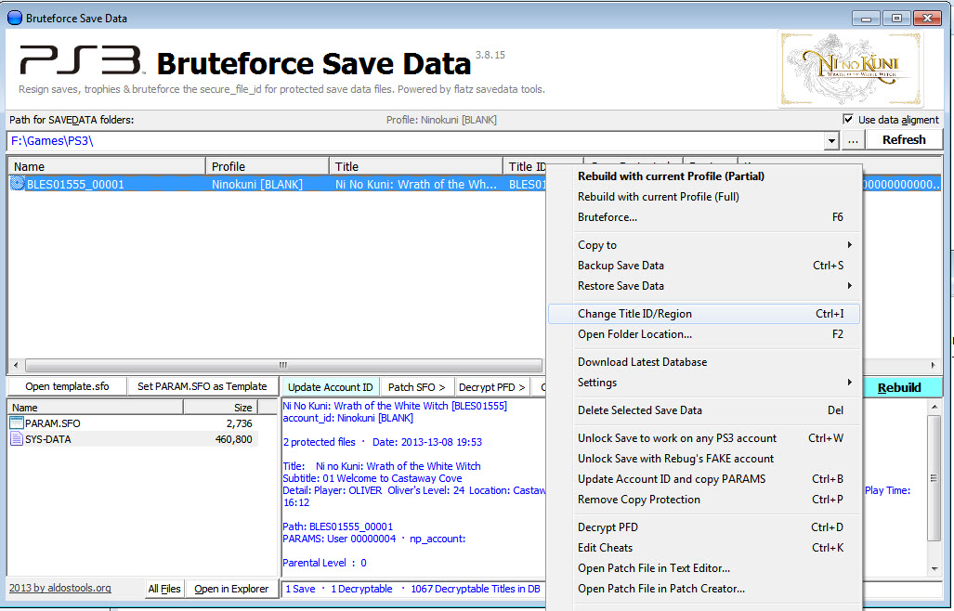The image size is (954, 611).
Task: Open the Decrypt PFD > dropdown button
Action: [x=491, y=387]
